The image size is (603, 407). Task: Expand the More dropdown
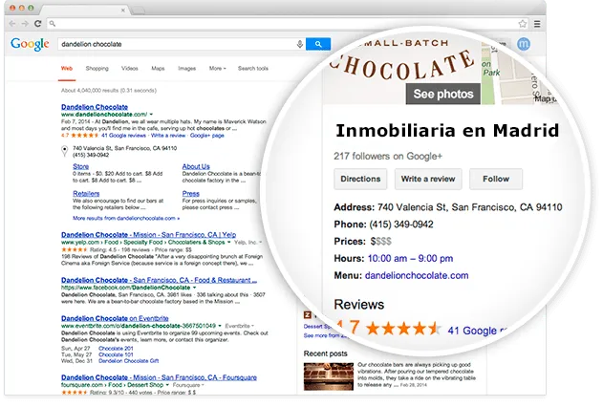(x=217, y=69)
